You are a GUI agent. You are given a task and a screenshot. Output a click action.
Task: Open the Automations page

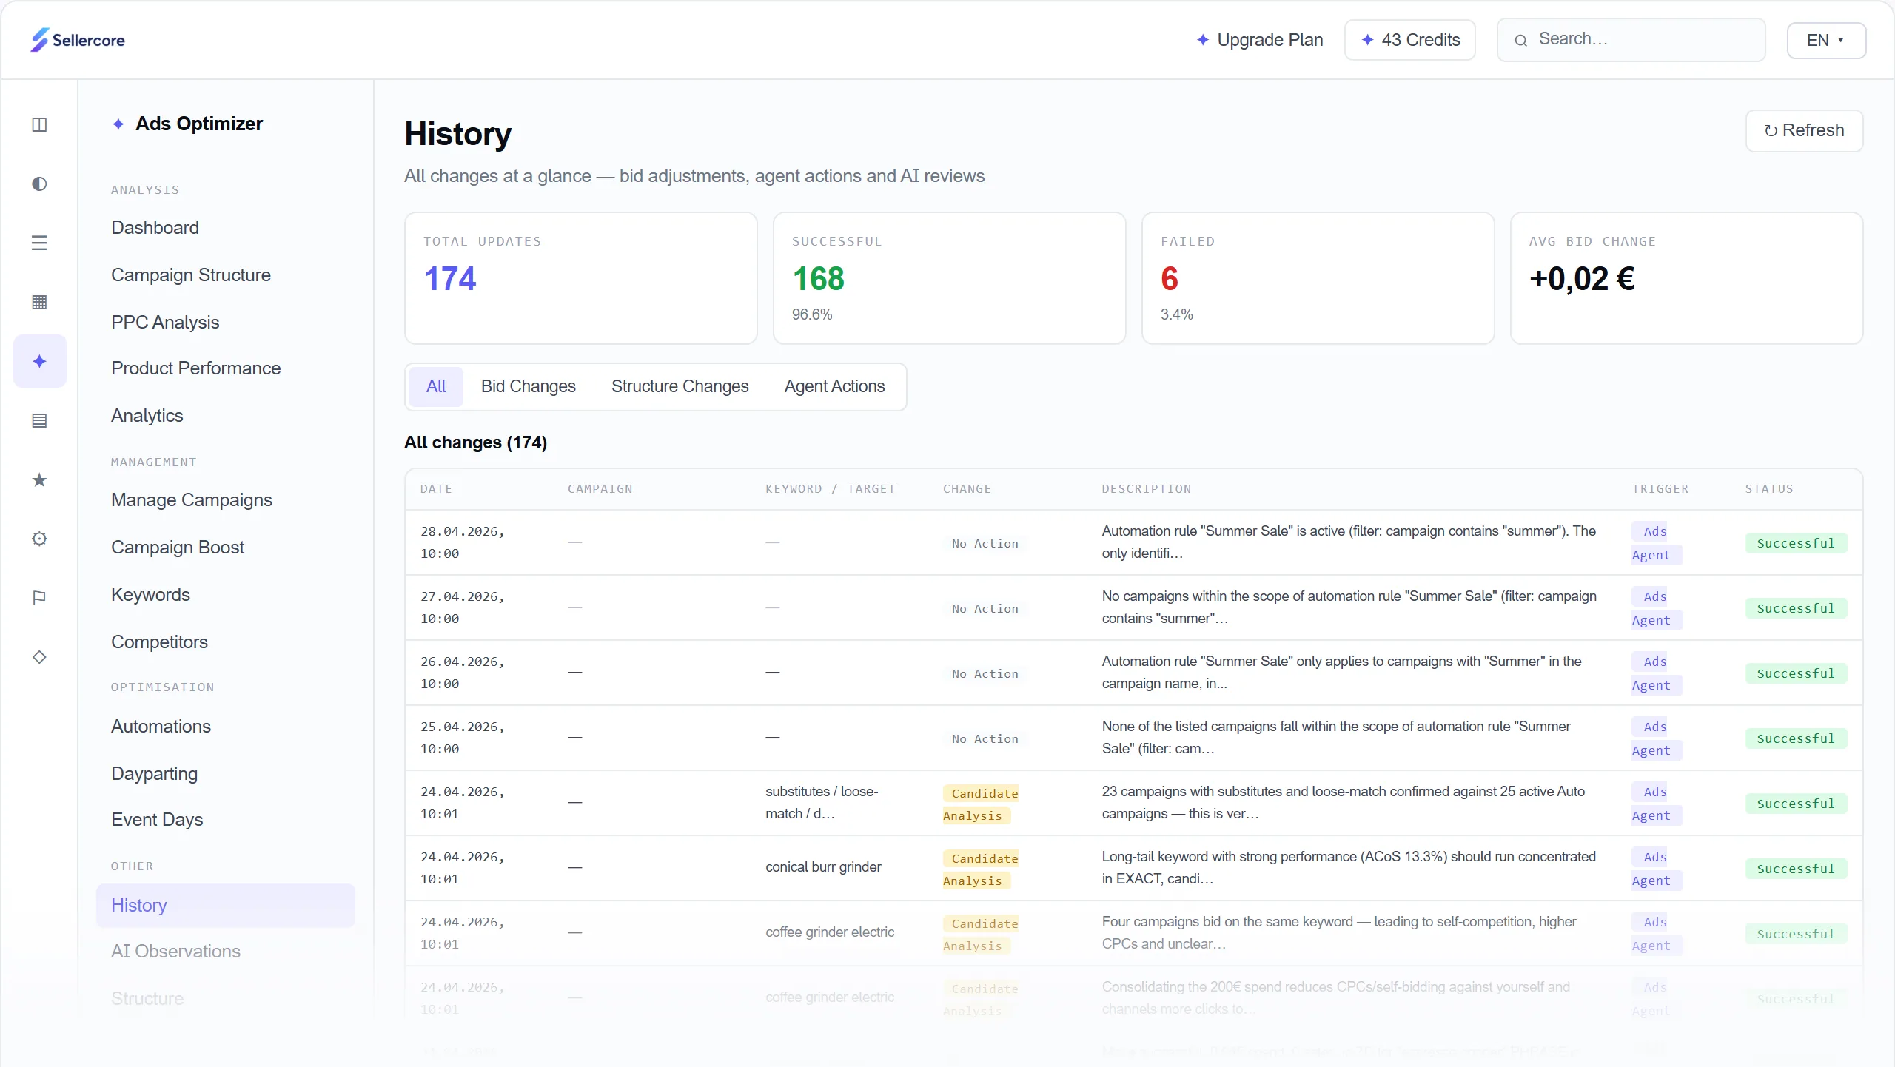(161, 727)
